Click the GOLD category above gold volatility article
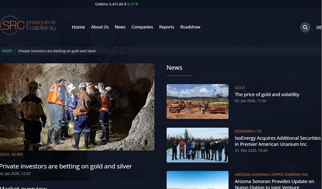 (240, 88)
